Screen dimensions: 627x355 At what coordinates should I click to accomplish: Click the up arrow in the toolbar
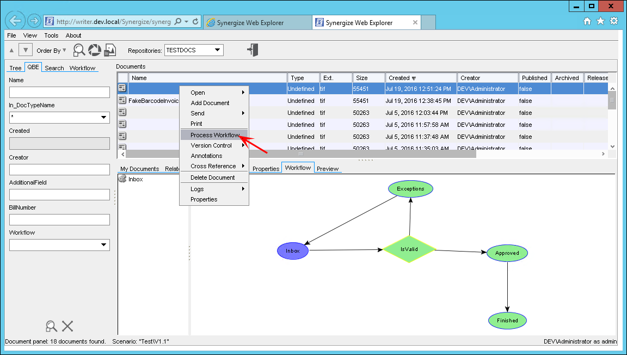(x=11, y=51)
